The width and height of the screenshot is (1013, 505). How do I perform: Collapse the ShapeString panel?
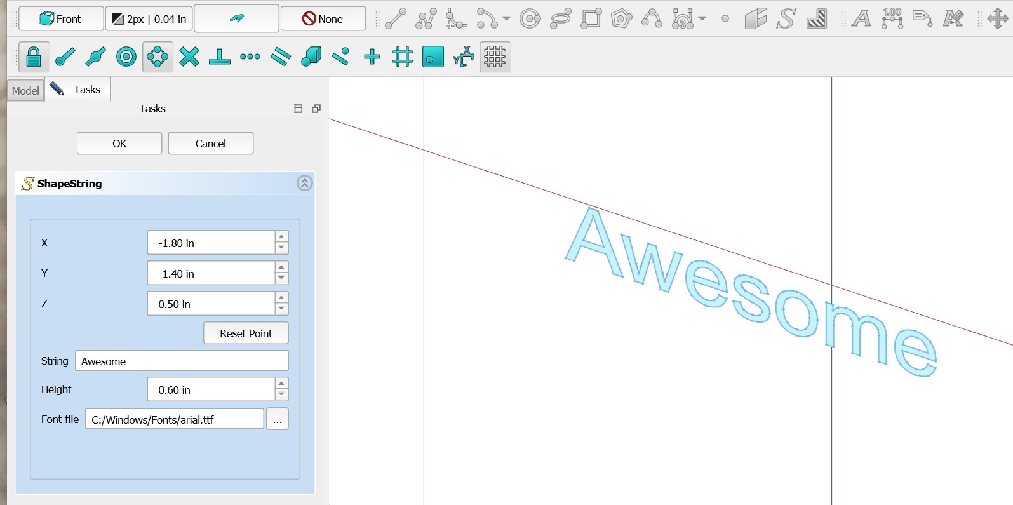[304, 184]
